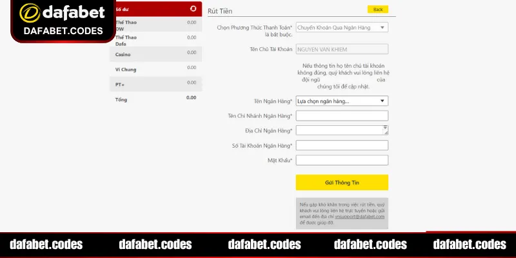Select the Thể Thao Dafa wallet row
This screenshot has width=516, height=258.
[x=155, y=40]
